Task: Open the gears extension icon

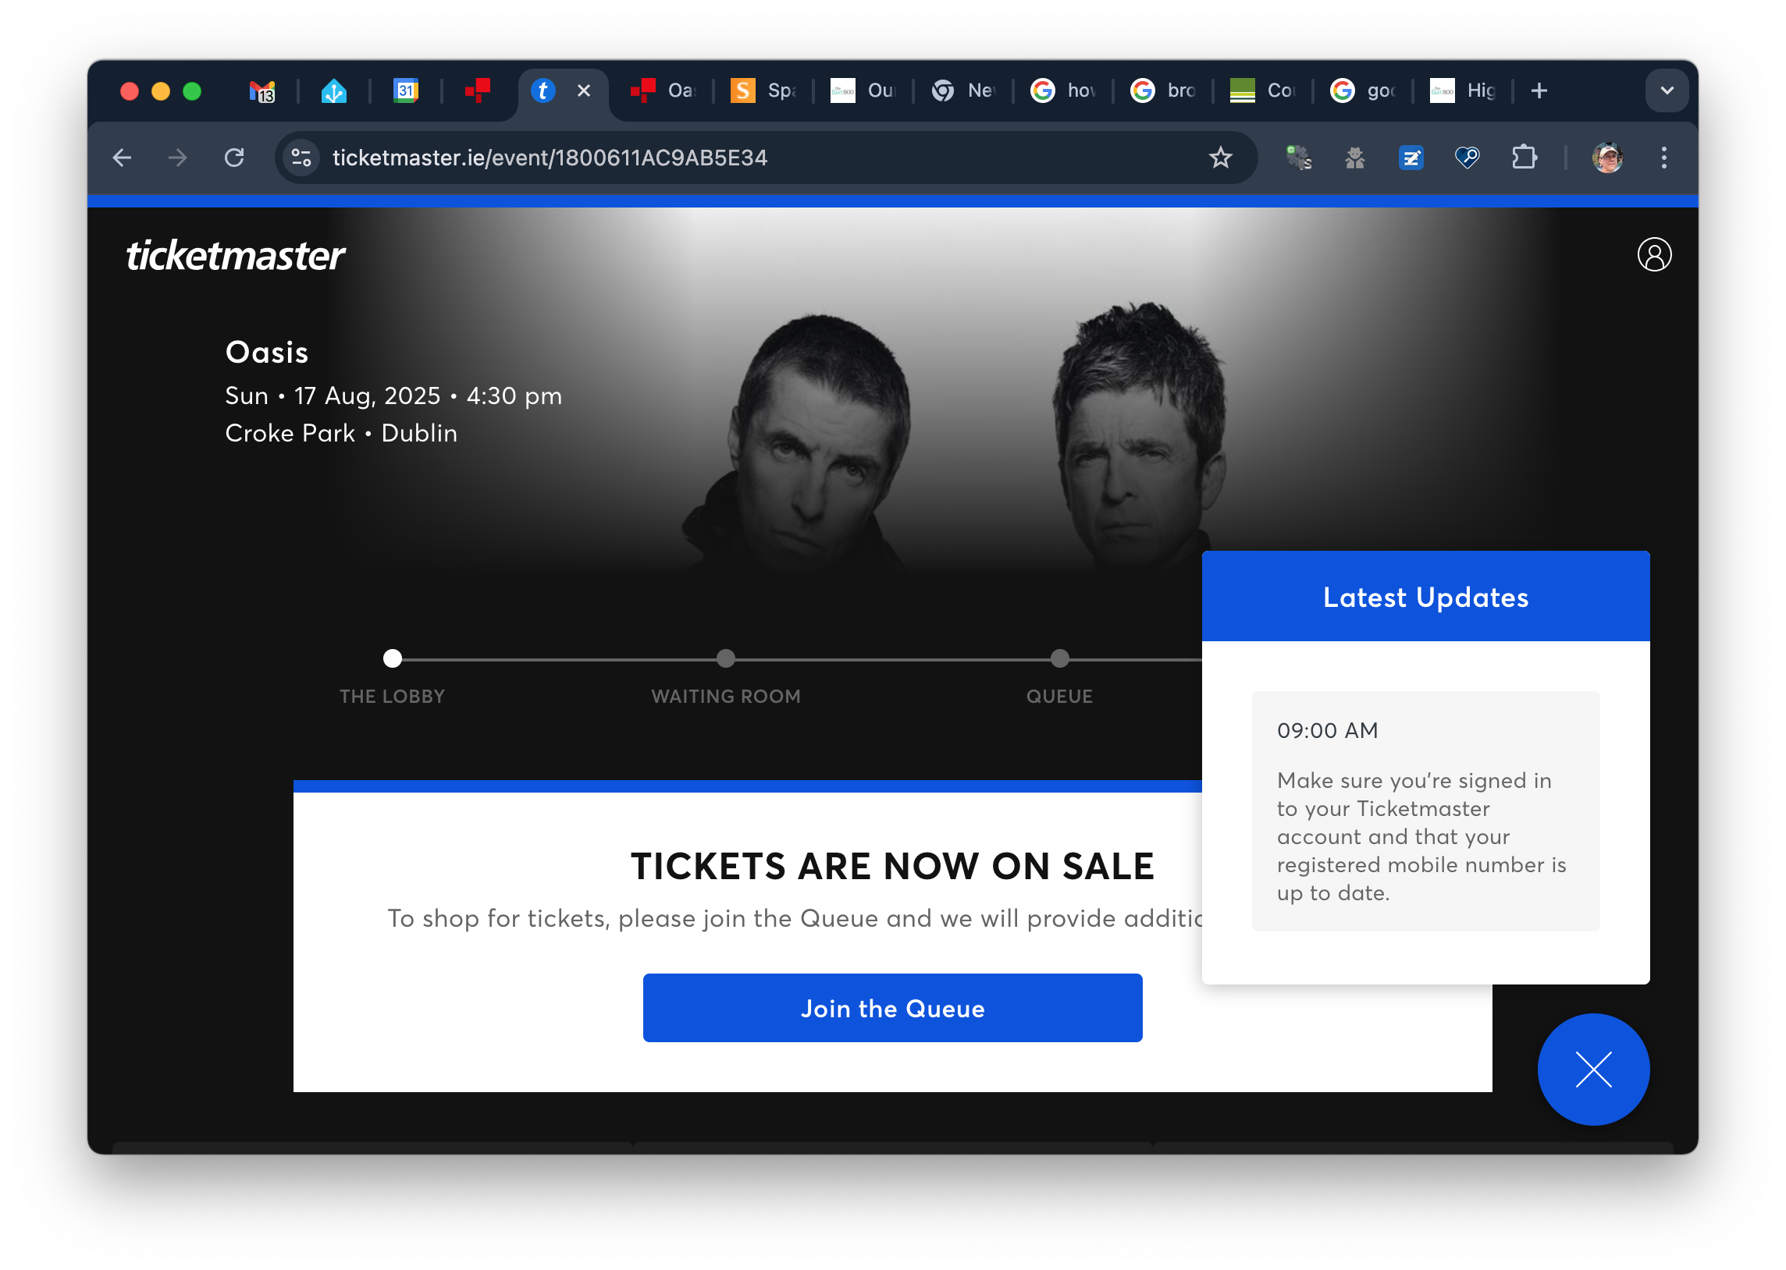Action: click(1299, 158)
